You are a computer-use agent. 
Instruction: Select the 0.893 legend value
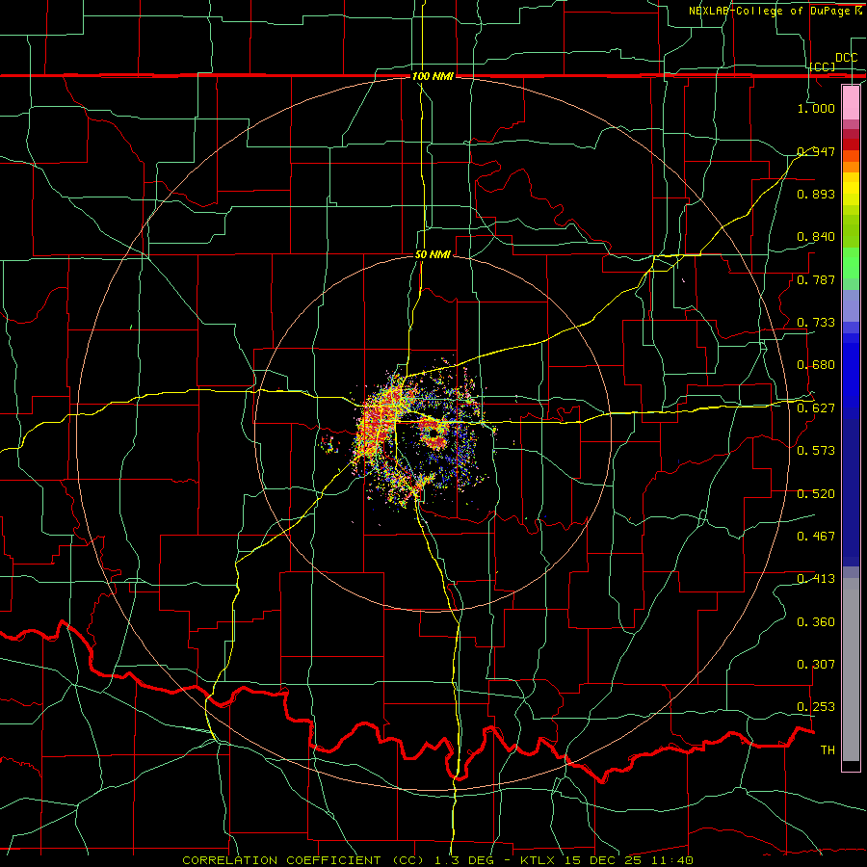click(x=816, y=194)
